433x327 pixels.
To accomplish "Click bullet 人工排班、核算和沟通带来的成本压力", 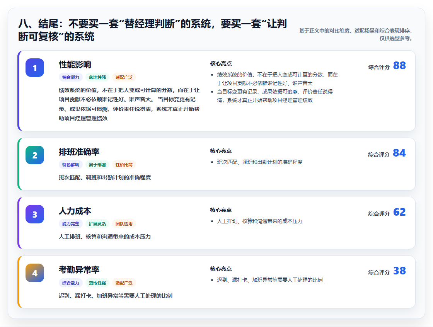I will [x=259, y=221].
